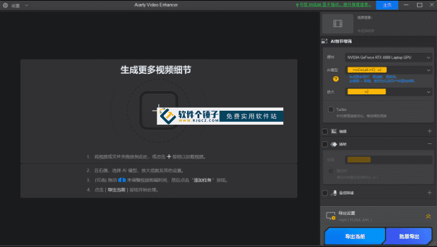
Task: Click the crop-style edit section icon
Action: coord(334,131)
